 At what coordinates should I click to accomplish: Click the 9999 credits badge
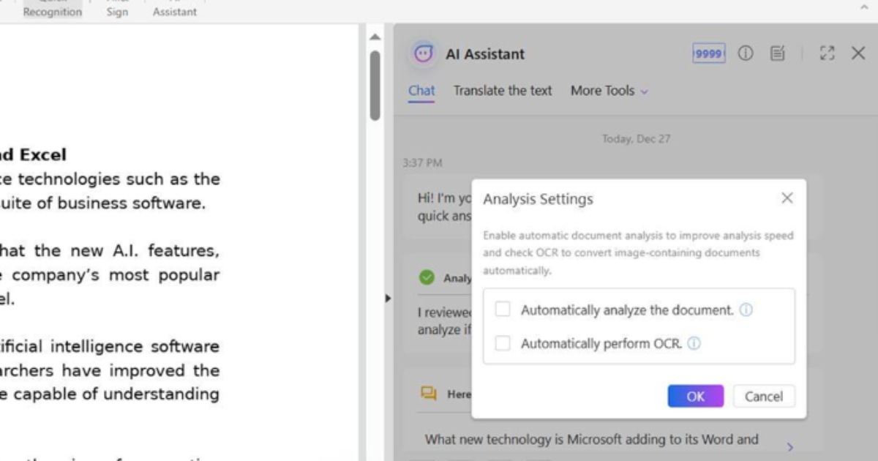pyautogui.click(x=708, y=53)
